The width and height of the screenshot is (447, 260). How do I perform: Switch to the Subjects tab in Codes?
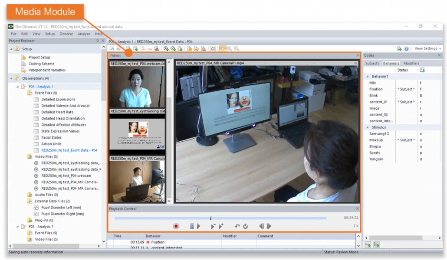pos(372,64)
